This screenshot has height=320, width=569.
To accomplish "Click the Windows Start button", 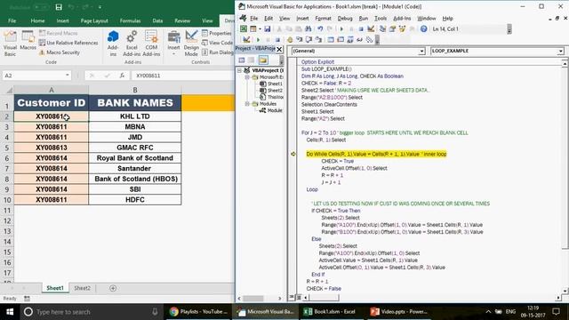I will point(10,312).
